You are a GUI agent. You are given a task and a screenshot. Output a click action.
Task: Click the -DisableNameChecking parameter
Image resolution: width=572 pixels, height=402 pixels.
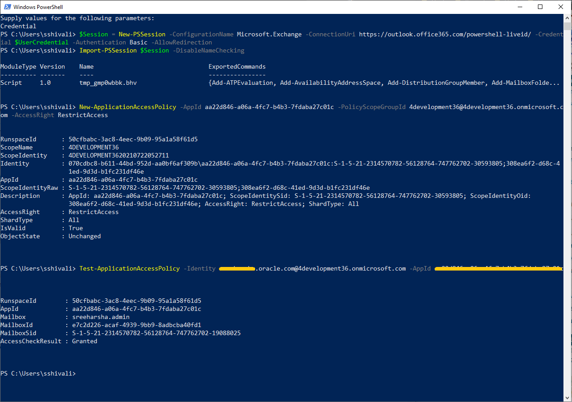pos(208,51)
